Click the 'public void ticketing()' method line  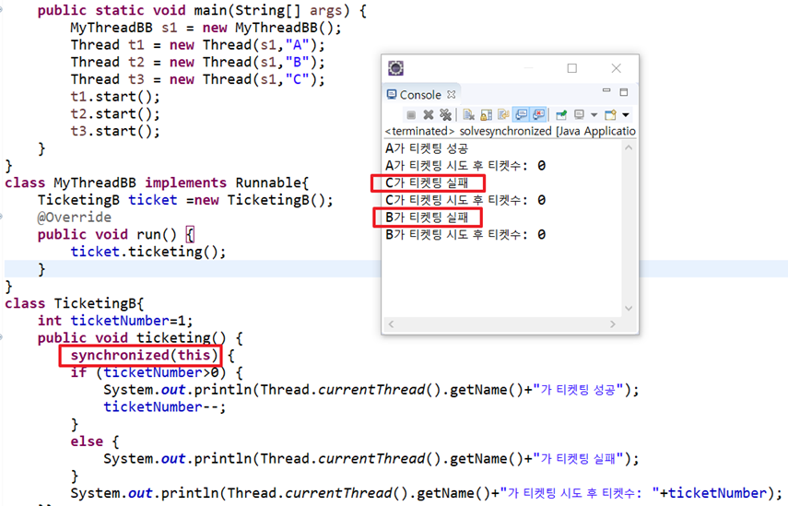(140, 337)
